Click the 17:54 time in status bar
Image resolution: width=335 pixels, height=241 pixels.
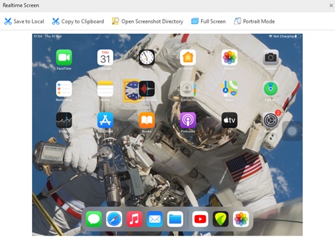[38, 36]
